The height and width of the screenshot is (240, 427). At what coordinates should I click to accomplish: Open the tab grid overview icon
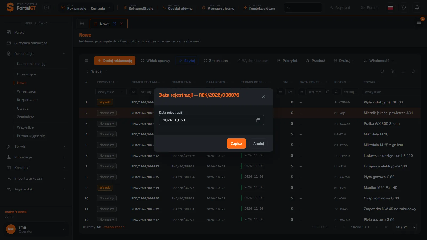pyautogui.click(x=82, y=23)
